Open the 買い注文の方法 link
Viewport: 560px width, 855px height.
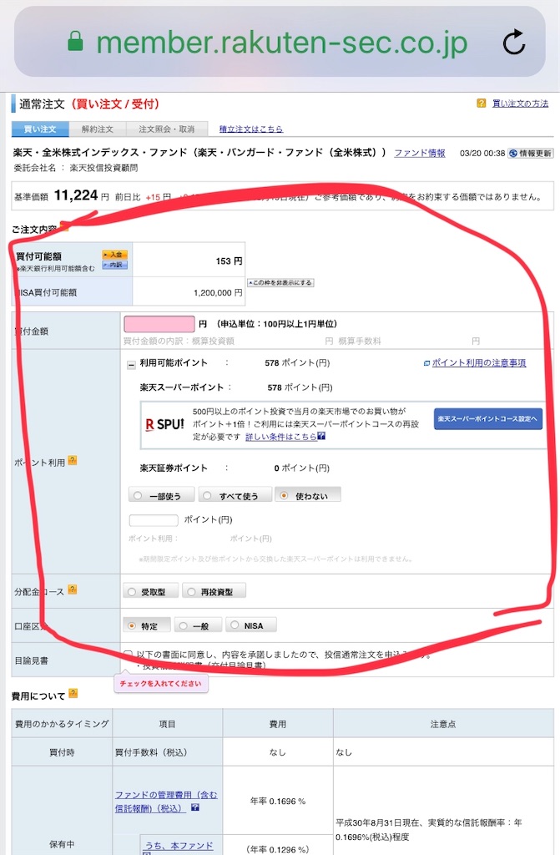click(x=520, y=103)
